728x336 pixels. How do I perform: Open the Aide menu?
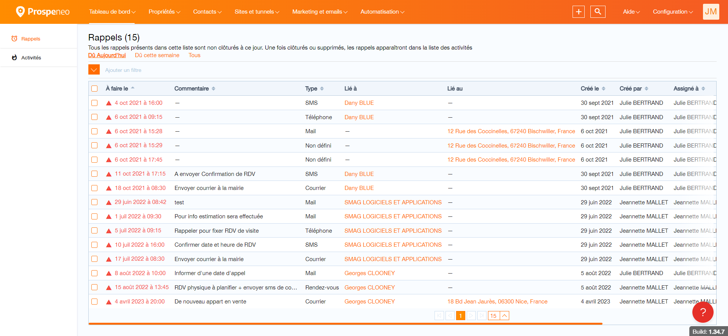point(631,12)
